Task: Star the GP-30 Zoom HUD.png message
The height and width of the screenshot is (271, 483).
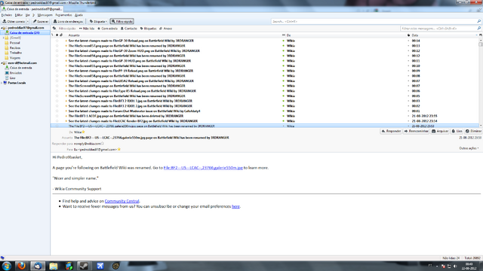Action: 57,50
